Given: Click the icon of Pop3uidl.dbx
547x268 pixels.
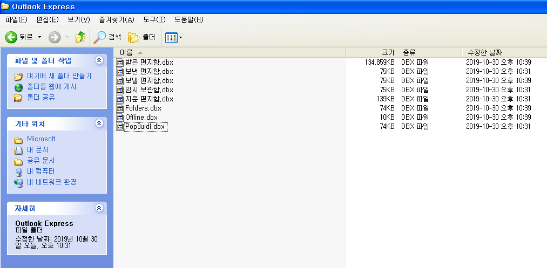Looking at the screenshot, I should coord(120,126).
